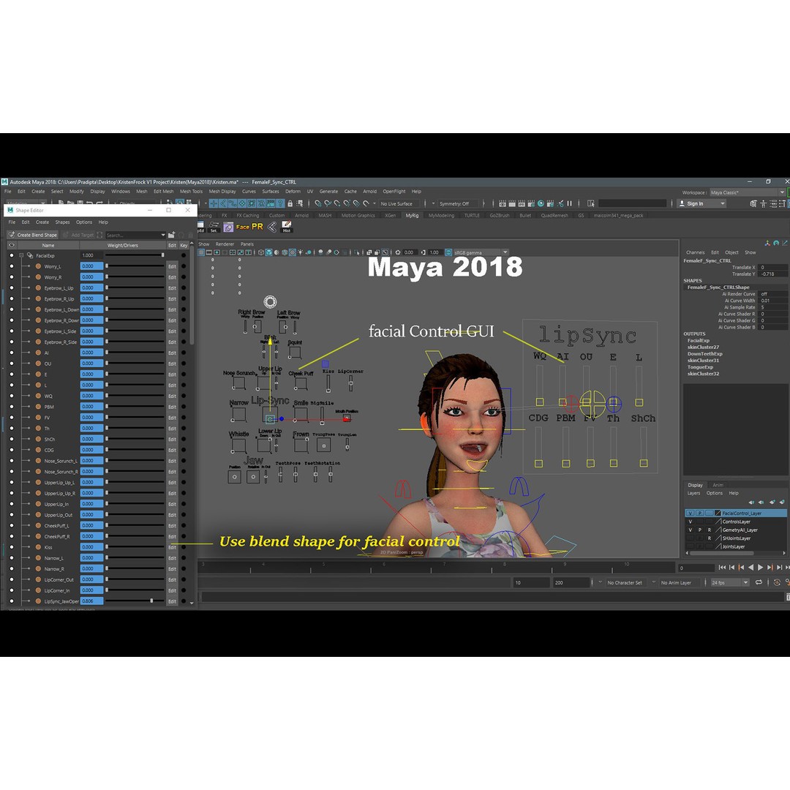Image resolution: width=790 pixels, height=790 pixels.
Task: Click the script editor icon at bottom right
Action: (788, 597)
